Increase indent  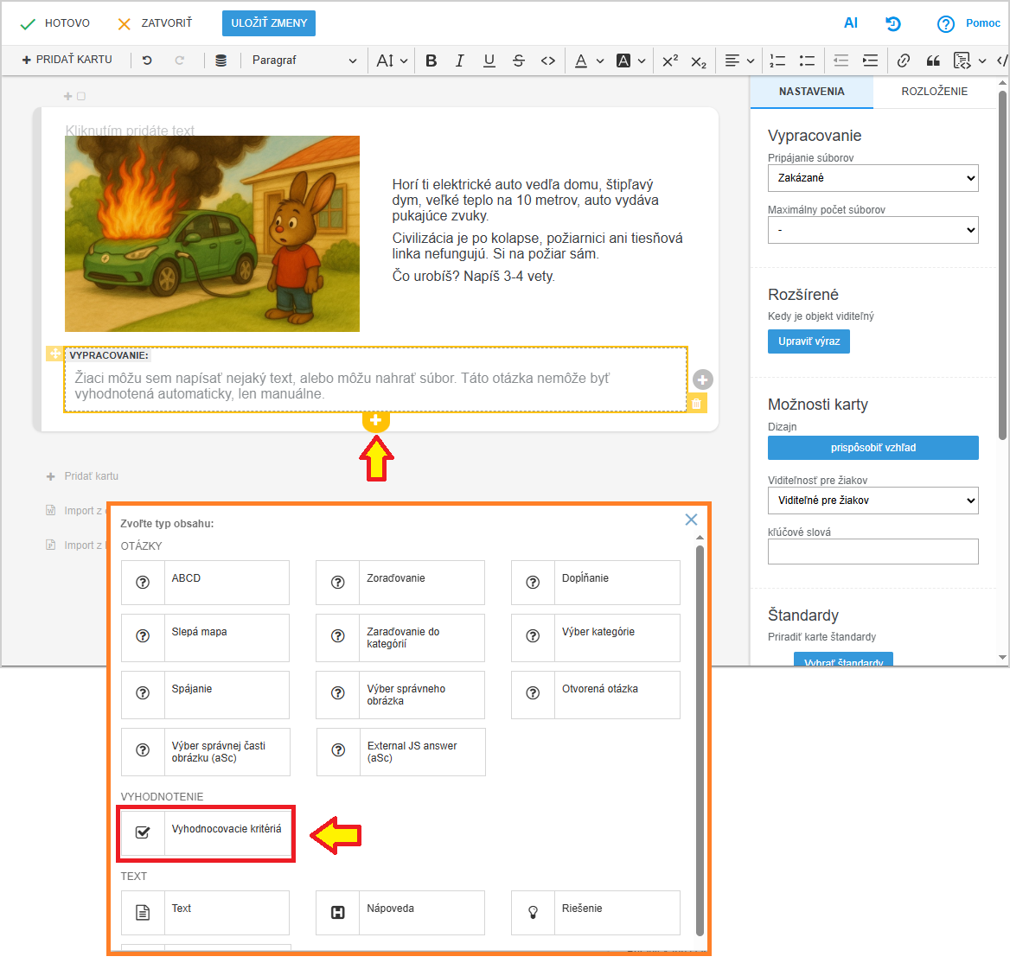click(870, 61)
